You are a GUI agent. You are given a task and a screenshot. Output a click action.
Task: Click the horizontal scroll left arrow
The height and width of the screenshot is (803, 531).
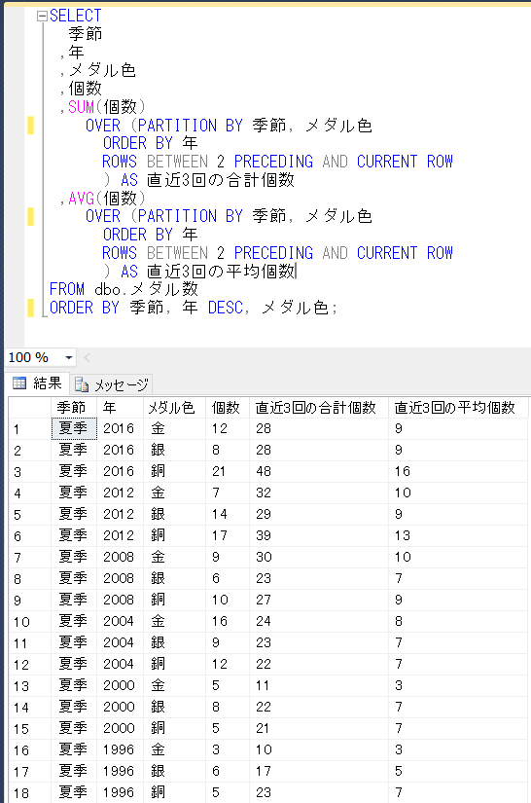tap(87, 357)
